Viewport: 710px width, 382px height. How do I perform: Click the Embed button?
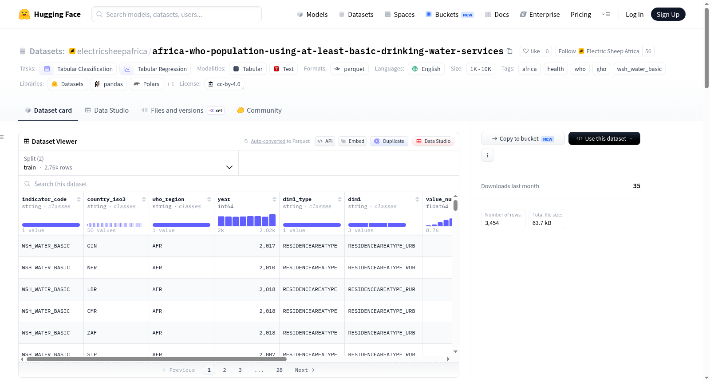352,141
